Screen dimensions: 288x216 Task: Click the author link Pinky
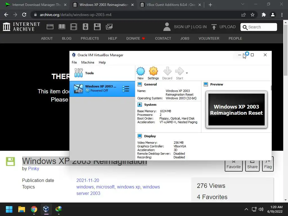pos(33,169)
